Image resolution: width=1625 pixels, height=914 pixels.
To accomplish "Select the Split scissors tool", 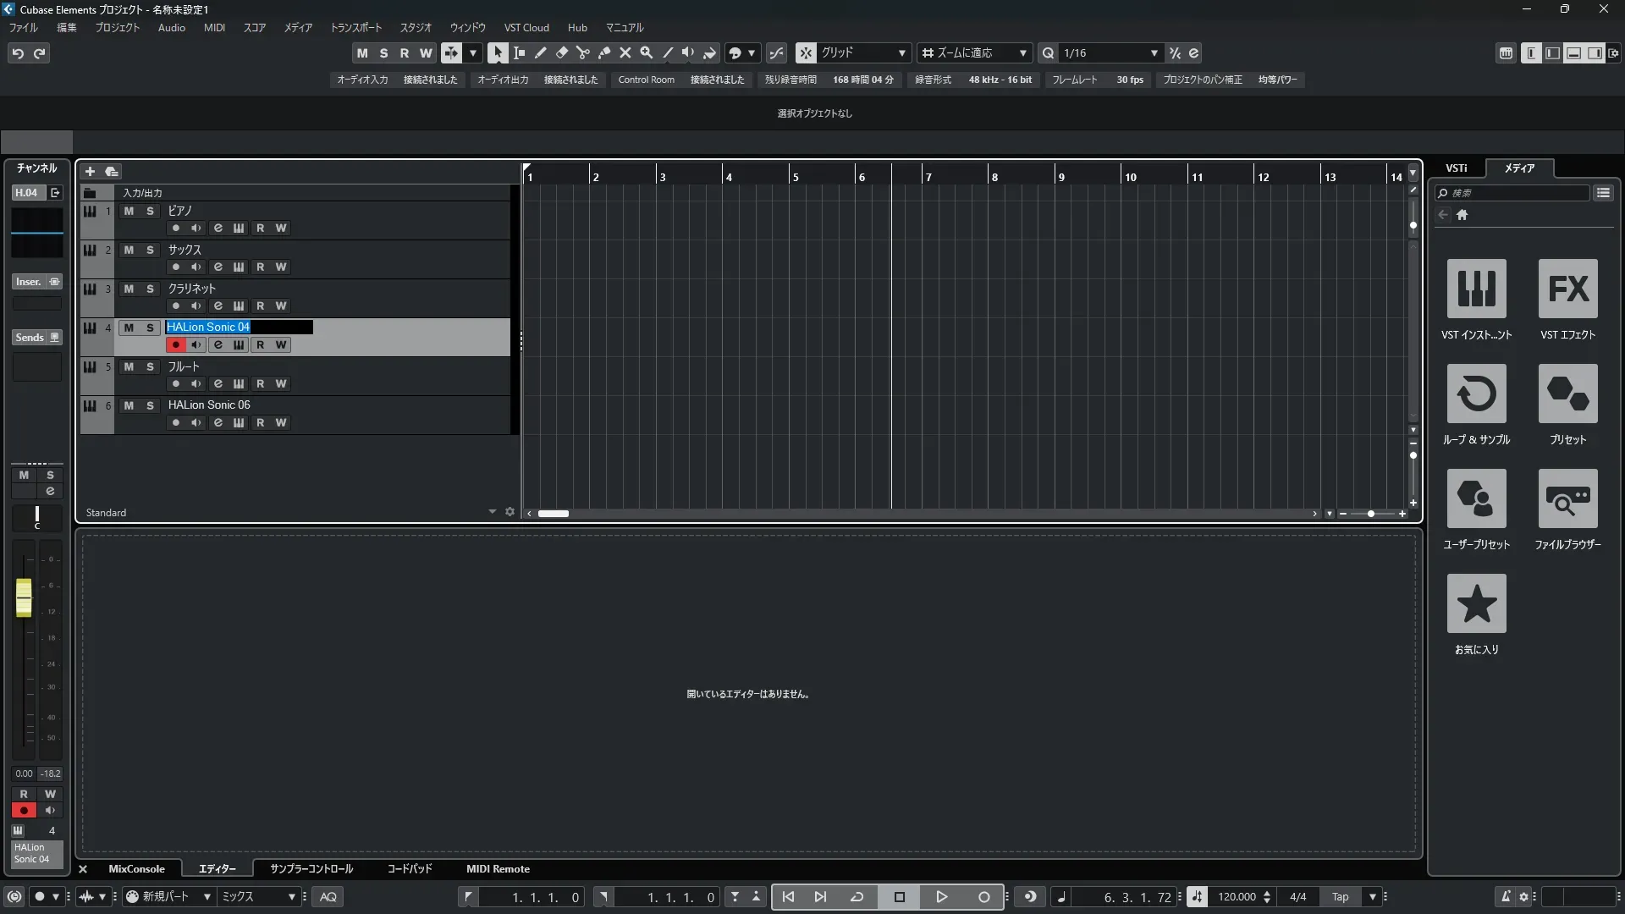I will 583,52.
